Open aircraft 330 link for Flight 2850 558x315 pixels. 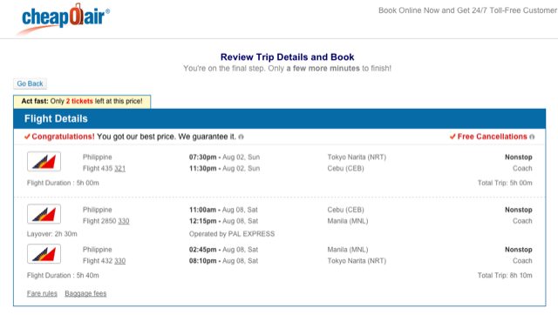tap(124, 221)
